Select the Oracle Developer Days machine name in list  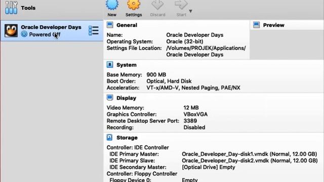(x=51, y=27)
